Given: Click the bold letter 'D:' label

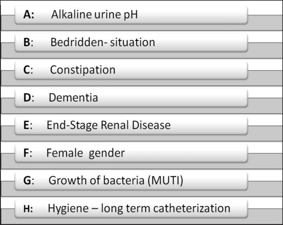Looking at the screenshot, I should 29,98.
